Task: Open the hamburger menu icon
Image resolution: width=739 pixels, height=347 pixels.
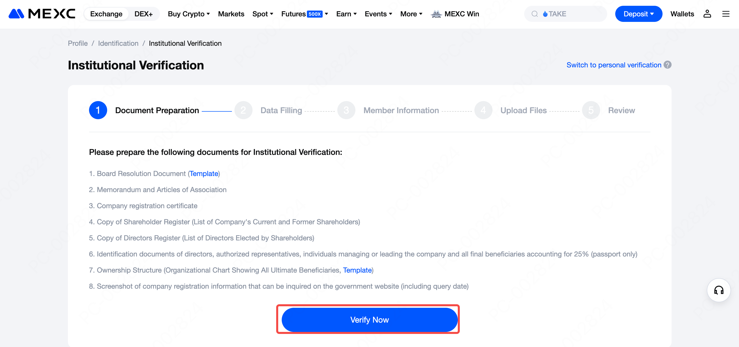Action: point(725,14)
